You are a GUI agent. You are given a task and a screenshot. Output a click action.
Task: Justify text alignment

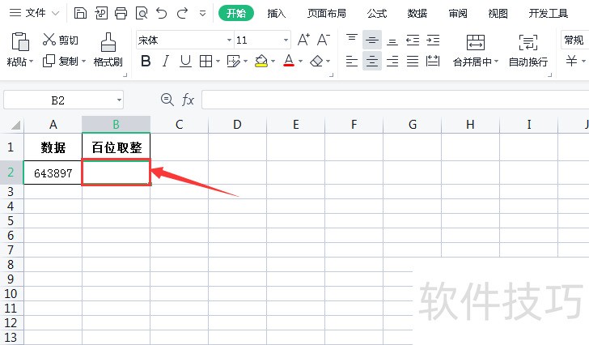tap(413, 61)
